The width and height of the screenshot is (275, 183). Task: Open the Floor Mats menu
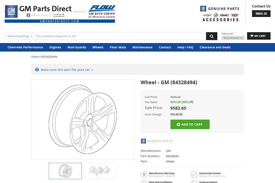click(118, 47)
